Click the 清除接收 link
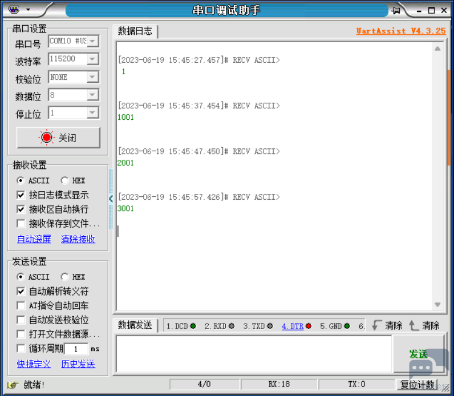Image resolution: width=454 pixels, height=396 pixels. [78, 239]
